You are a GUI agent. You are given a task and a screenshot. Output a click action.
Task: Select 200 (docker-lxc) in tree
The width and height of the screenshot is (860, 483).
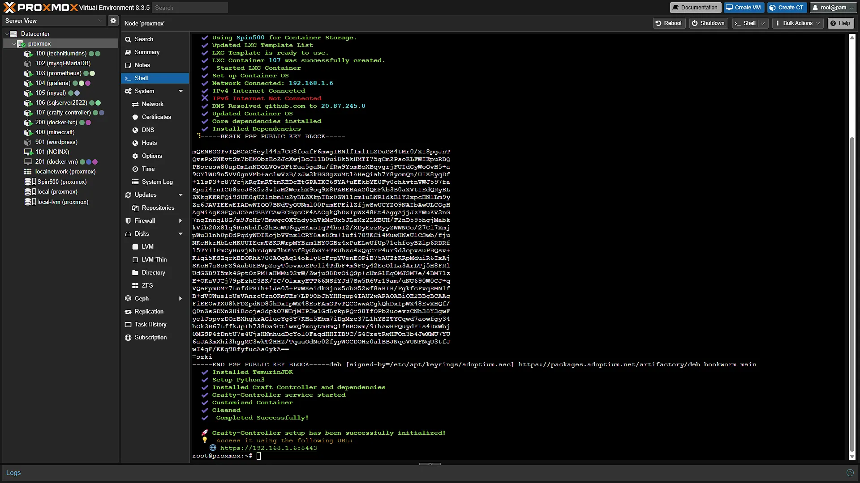tap(61, 123)
